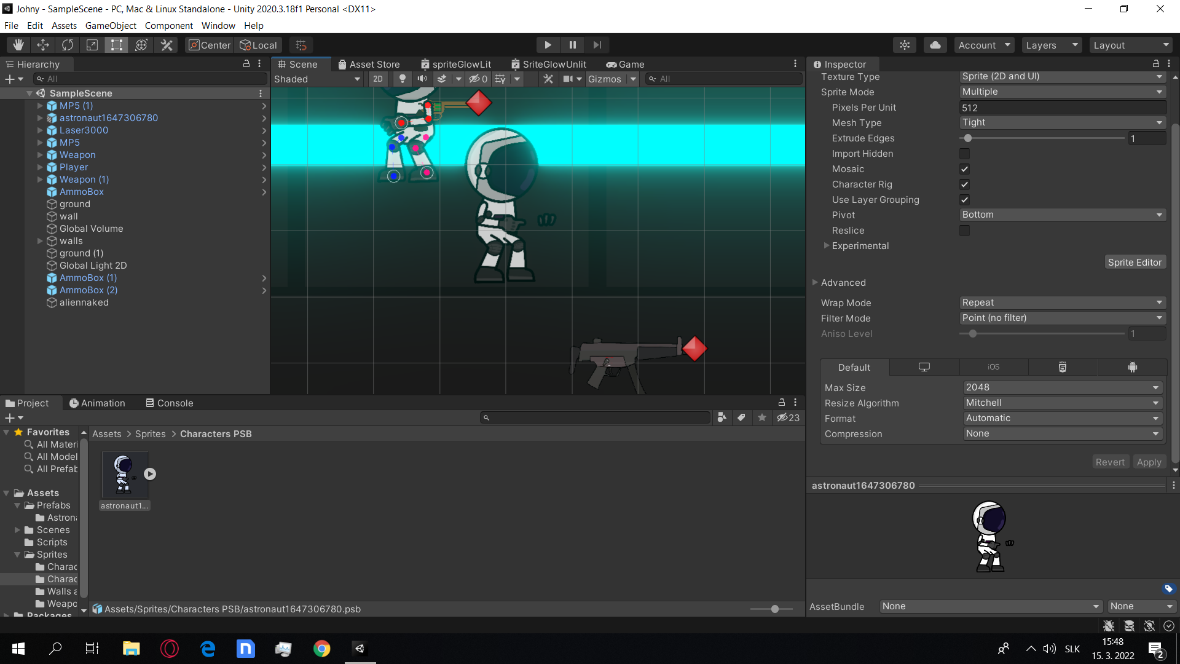
Task: Toggle hidden objects visibility in scene
Action: (478, 79)
